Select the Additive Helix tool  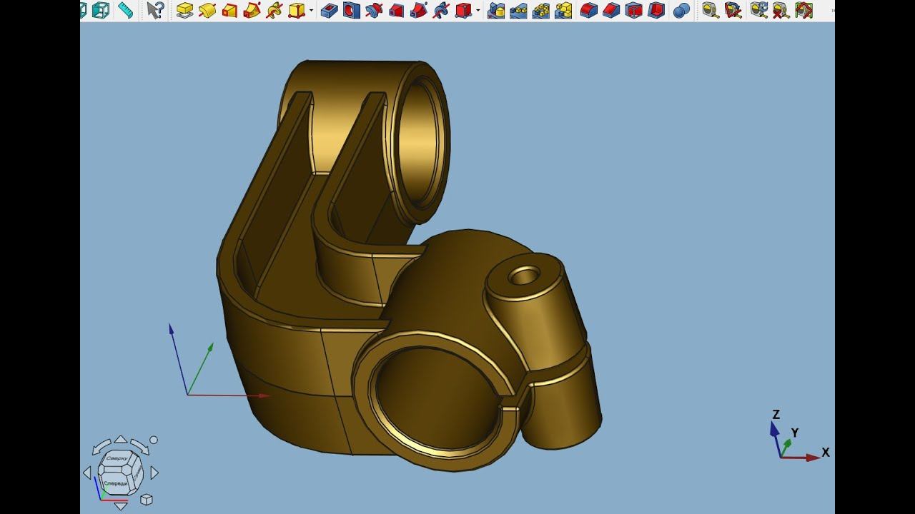point(274,10)
